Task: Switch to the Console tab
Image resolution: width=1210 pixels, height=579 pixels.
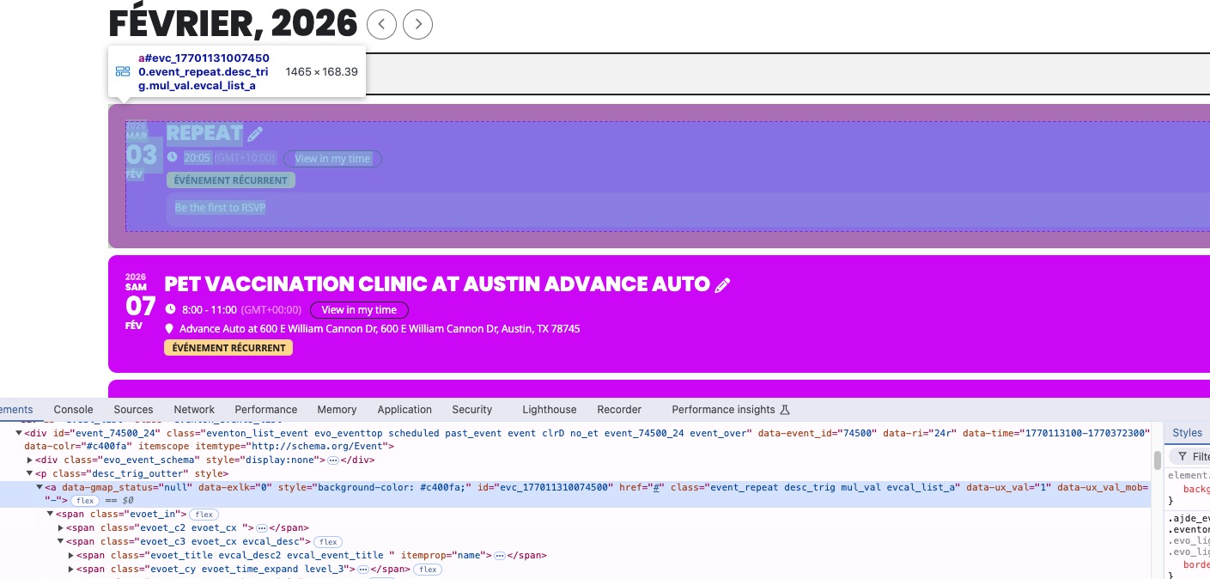Action: [73, 410]
